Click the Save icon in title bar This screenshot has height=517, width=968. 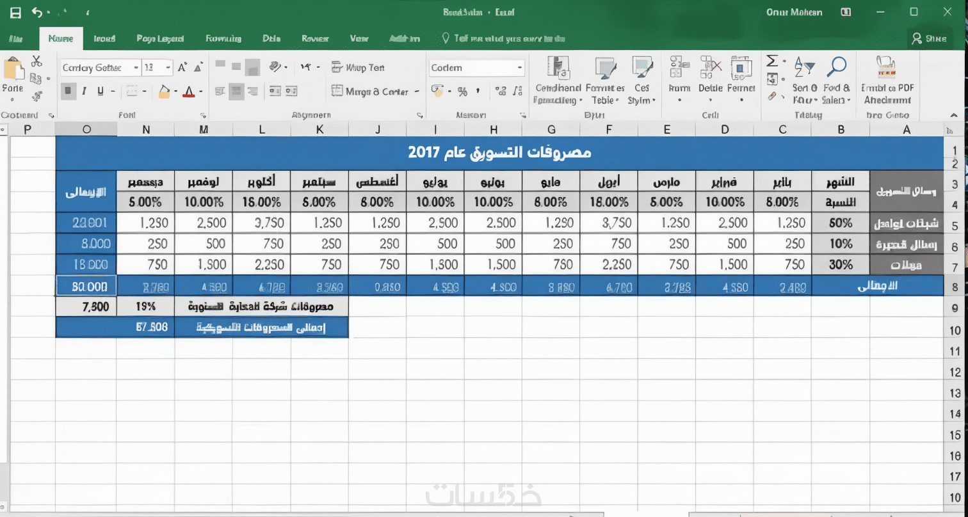15,12
